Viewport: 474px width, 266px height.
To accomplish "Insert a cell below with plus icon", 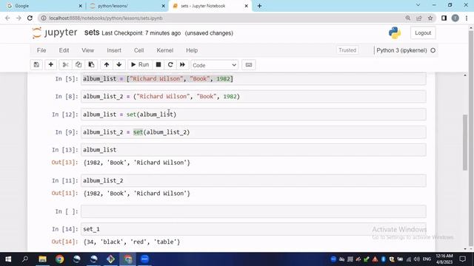I will tap(51, 65).
